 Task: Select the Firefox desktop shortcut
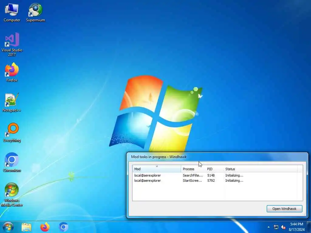click(12, 72)
